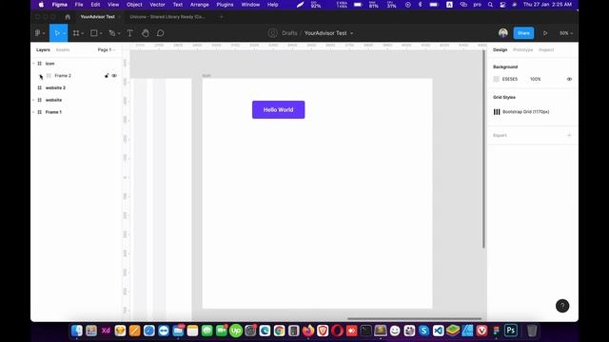Viewport: 609px width, 342px height.
Task: Open the YourAdvisor Test file name dropdown
Action: [x=352, y=33]
